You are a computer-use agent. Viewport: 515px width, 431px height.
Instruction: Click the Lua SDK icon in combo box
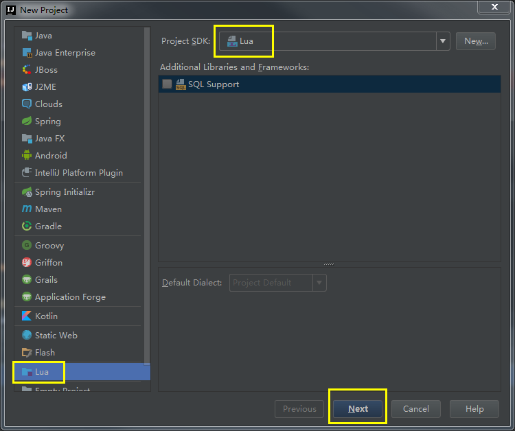(232, 41)
